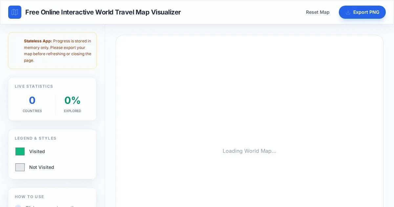Click the green 0% explored value

pyautogui.click(x=73, y=100)
